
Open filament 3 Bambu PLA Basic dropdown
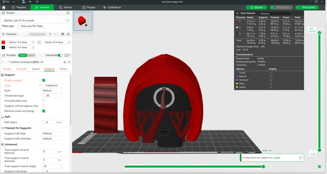pyautogui.click(x=18, y=47)
